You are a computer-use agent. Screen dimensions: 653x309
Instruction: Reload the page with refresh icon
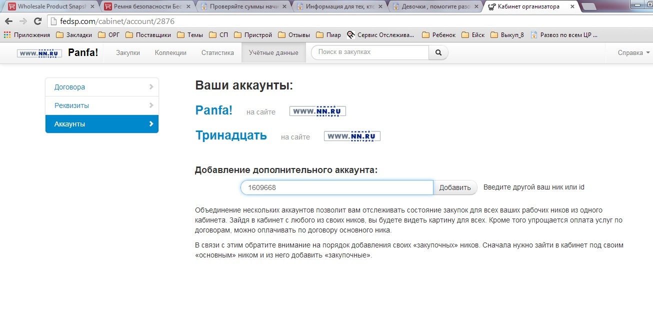click(37, 21)
